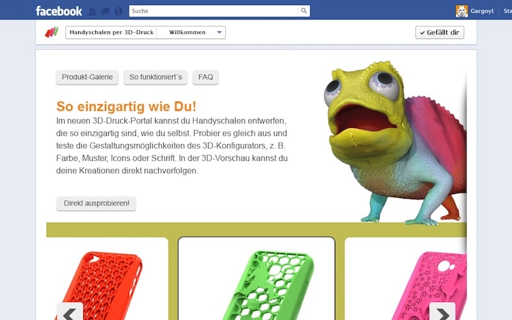512x320 pixels.
Task: Click the colorful page logo icon
Action: click(52, 32)
